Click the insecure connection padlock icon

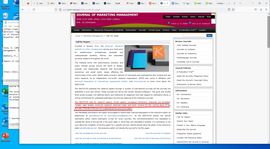pos(60,10)
